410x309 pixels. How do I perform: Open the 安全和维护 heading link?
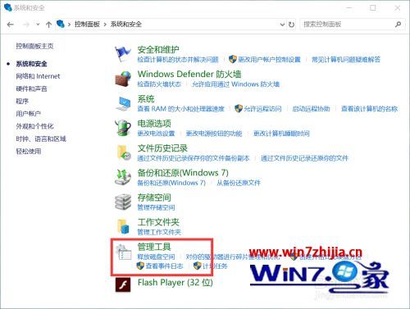158,50
